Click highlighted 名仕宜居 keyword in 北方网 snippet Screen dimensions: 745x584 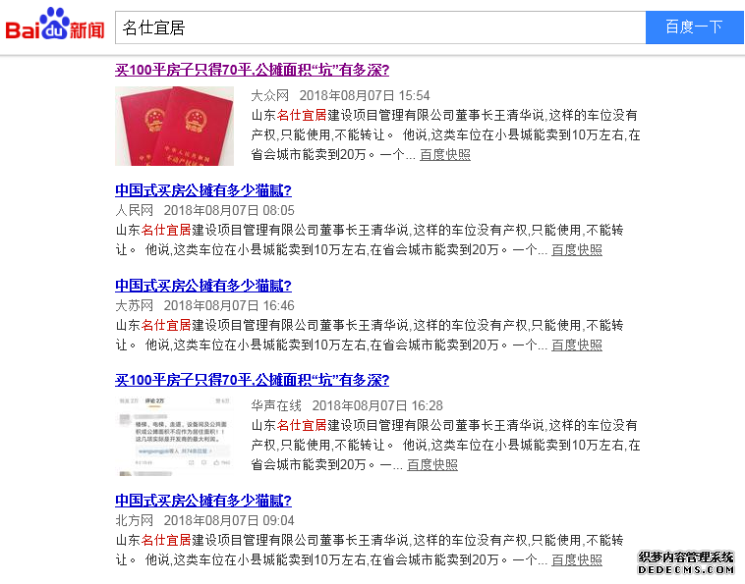pos(166,540)
